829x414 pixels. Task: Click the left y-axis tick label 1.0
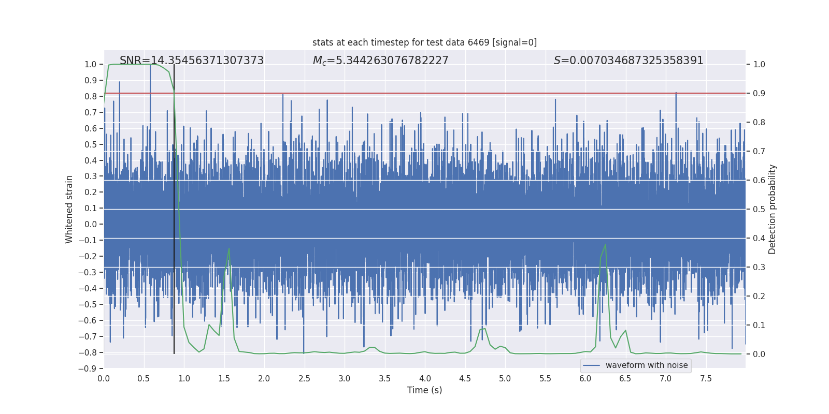(x=90, y=64)
